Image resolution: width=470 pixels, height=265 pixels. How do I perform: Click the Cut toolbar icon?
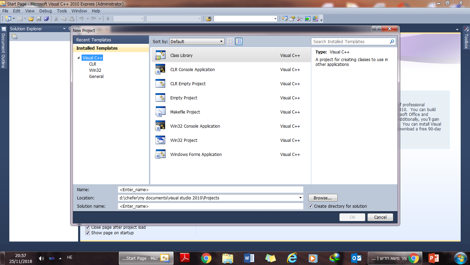(56, 19)
